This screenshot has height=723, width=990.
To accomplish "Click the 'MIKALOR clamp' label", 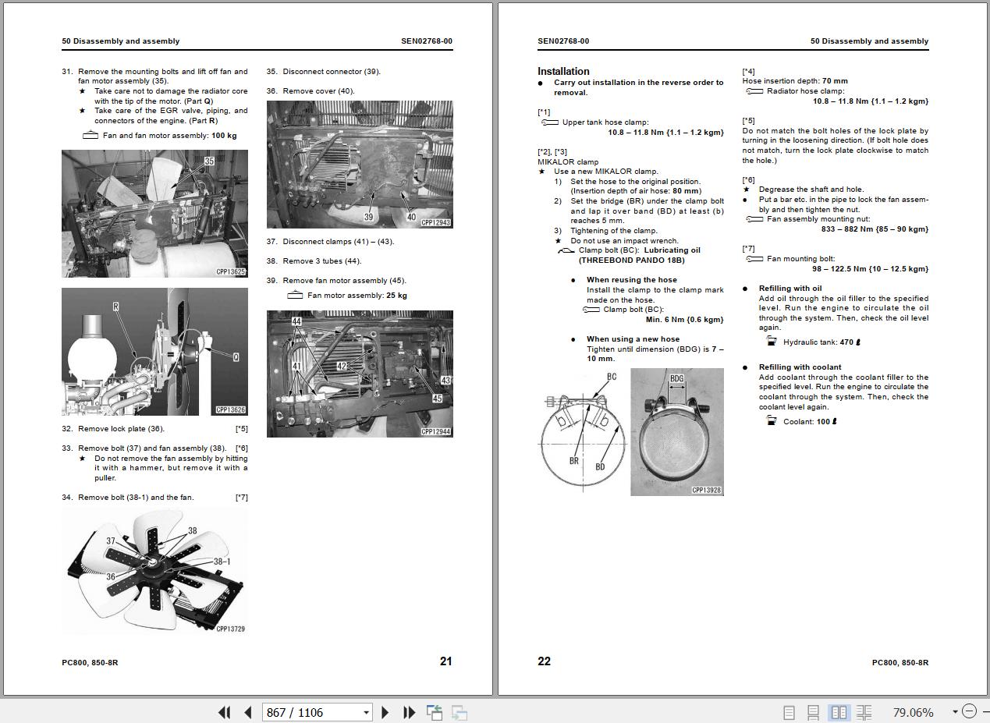I will point(568,162).
